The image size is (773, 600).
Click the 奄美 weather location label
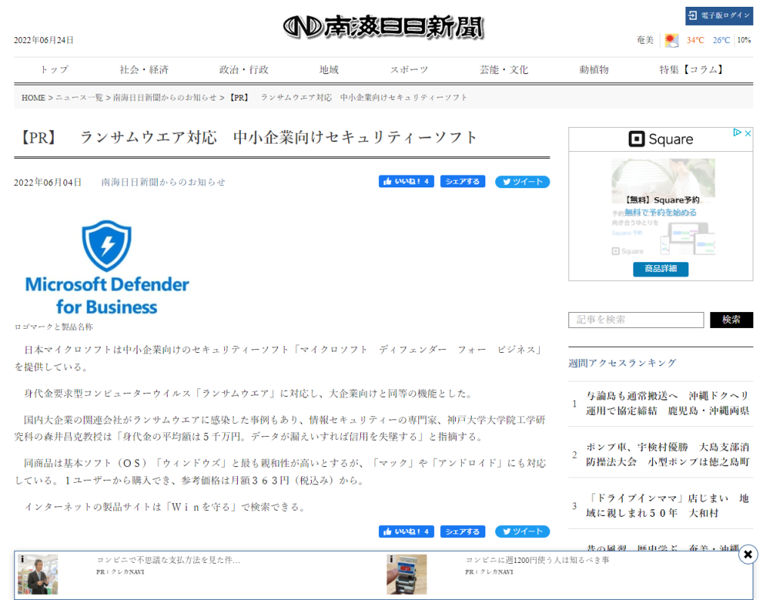(x=645, y=41)
